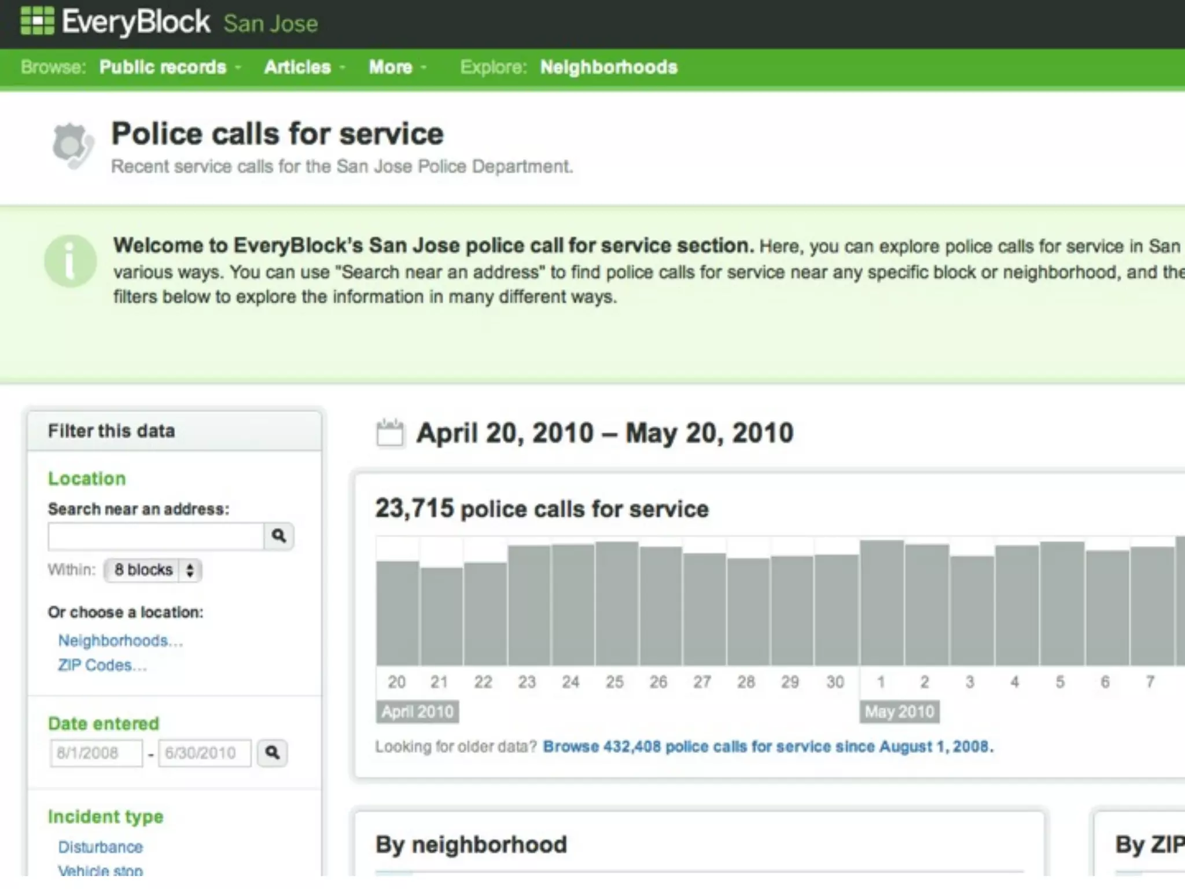1185x889 pixels.
Task: Expand the Articles menu
Action: [298, 67]
